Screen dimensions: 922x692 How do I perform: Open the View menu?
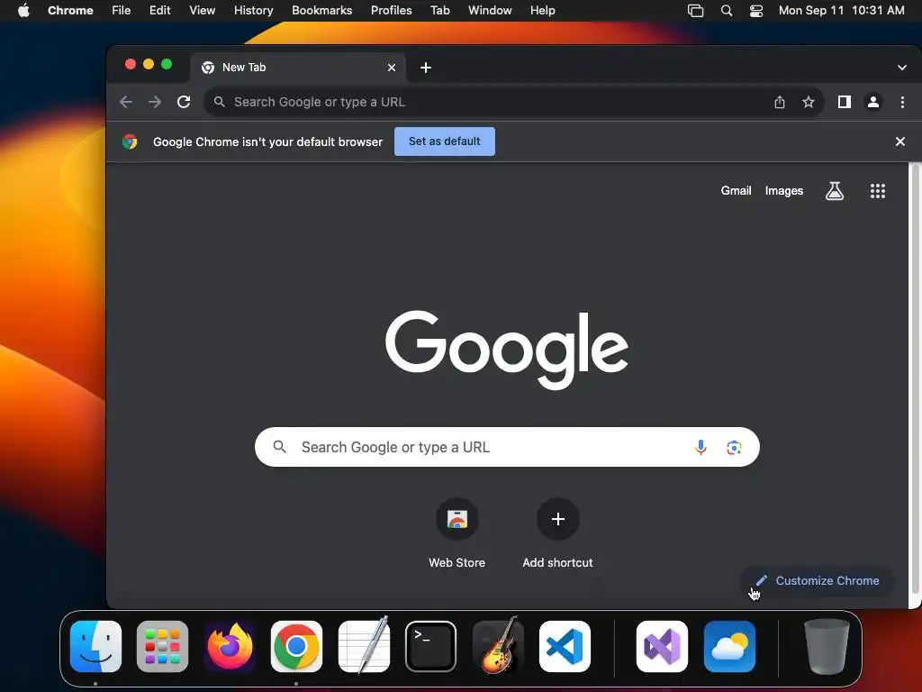click(x=202, y=10)
